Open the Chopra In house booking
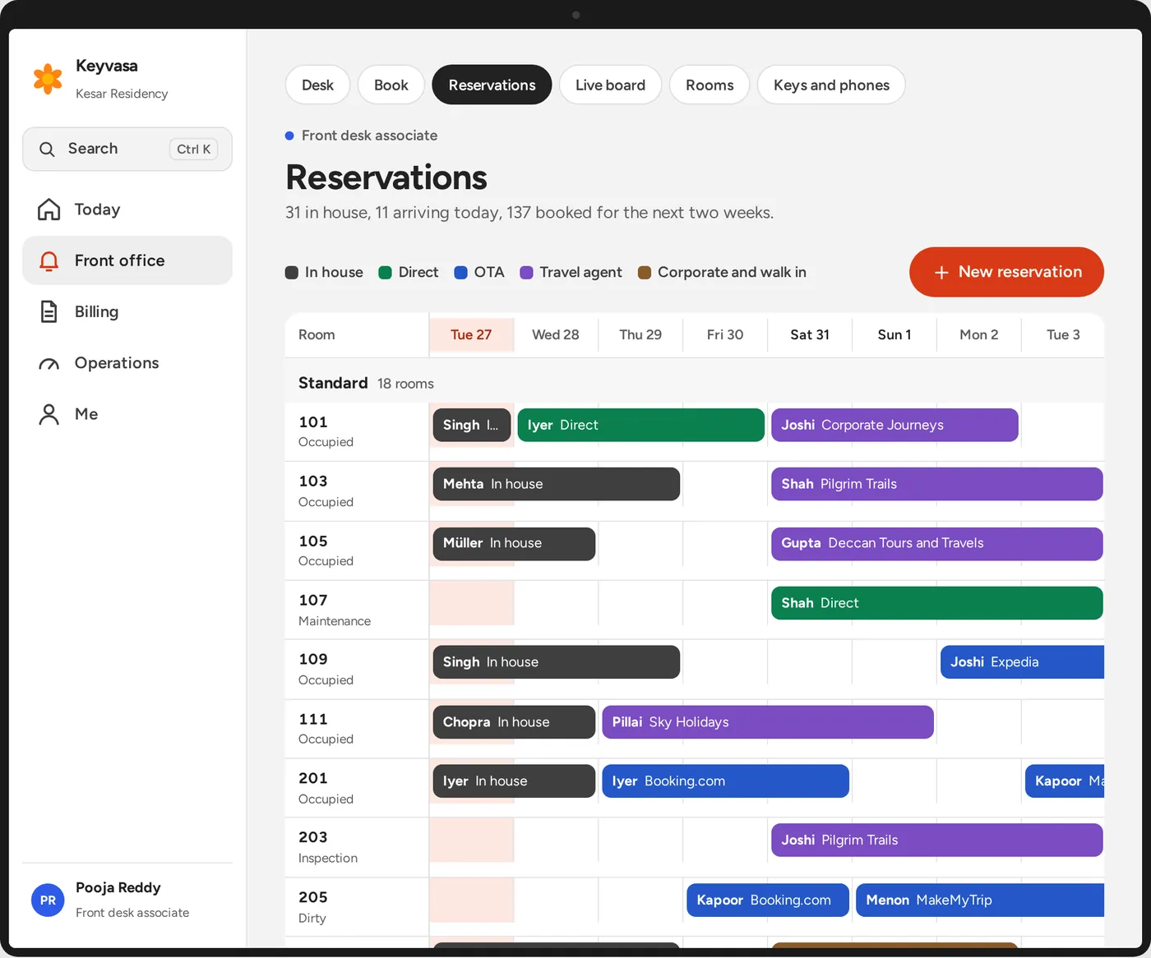This screenshot has width=1151, height=958. pos(514,722)
